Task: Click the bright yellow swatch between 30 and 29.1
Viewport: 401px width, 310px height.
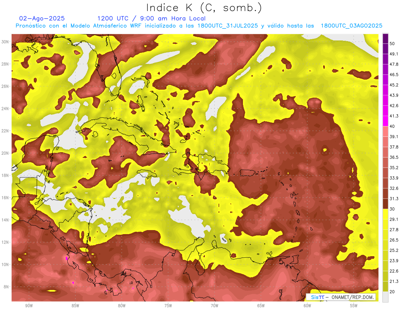Action: [x=385, y=214]
